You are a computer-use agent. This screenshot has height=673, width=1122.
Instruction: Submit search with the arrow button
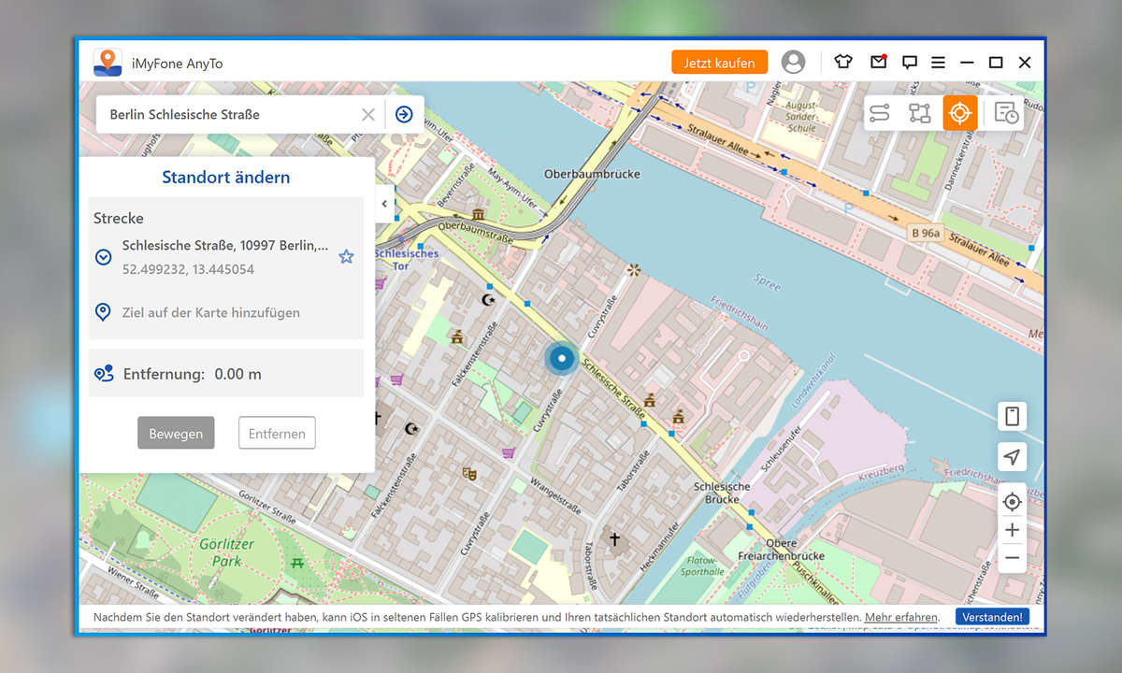point(404,114)
